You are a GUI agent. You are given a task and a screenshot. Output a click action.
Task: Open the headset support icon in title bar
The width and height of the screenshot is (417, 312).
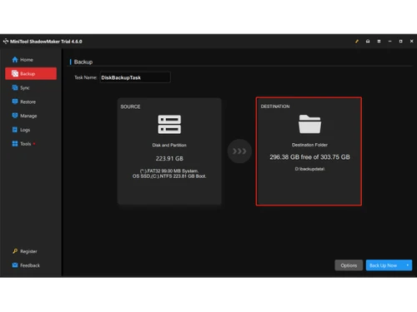click(x=368, y=42)
